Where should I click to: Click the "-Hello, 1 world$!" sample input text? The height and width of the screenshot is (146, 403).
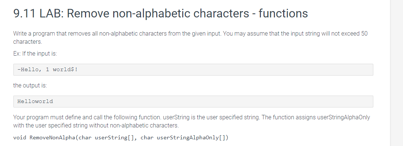[47, 70]
